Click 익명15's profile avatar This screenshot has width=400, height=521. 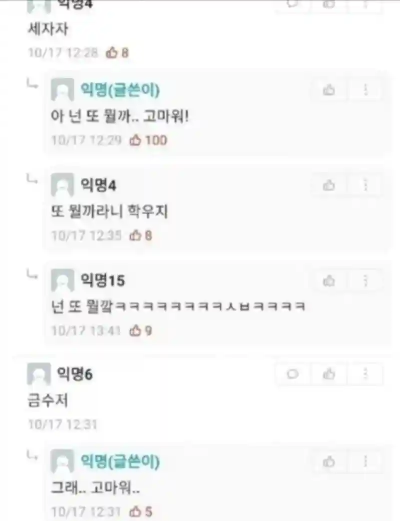coord(62,281)
